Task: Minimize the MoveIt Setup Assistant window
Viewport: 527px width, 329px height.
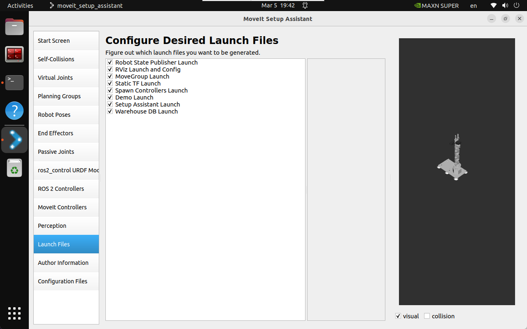Action: pos(492,19)
